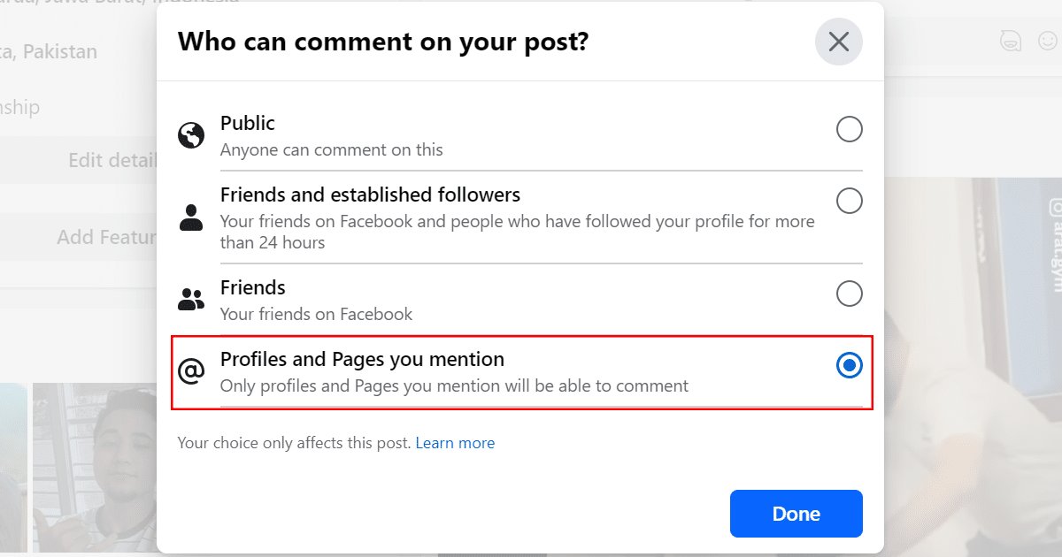Click the emoji smiley icon at top right
This screenshot has width=1062, height=557.
pyautogui.click(x=1049, y=40)
